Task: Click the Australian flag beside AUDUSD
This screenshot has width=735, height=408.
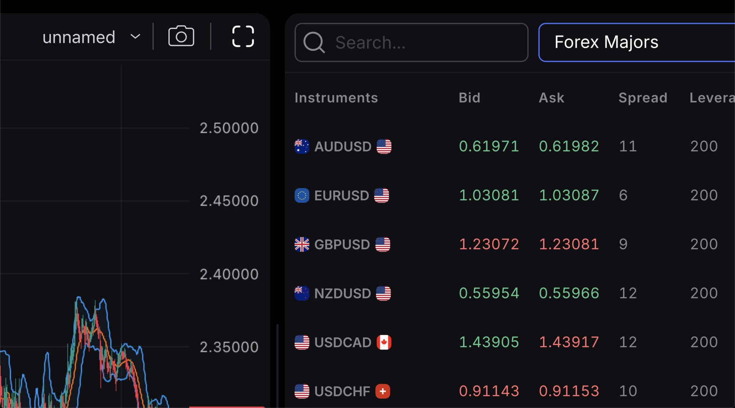Action: click(302, 146)
